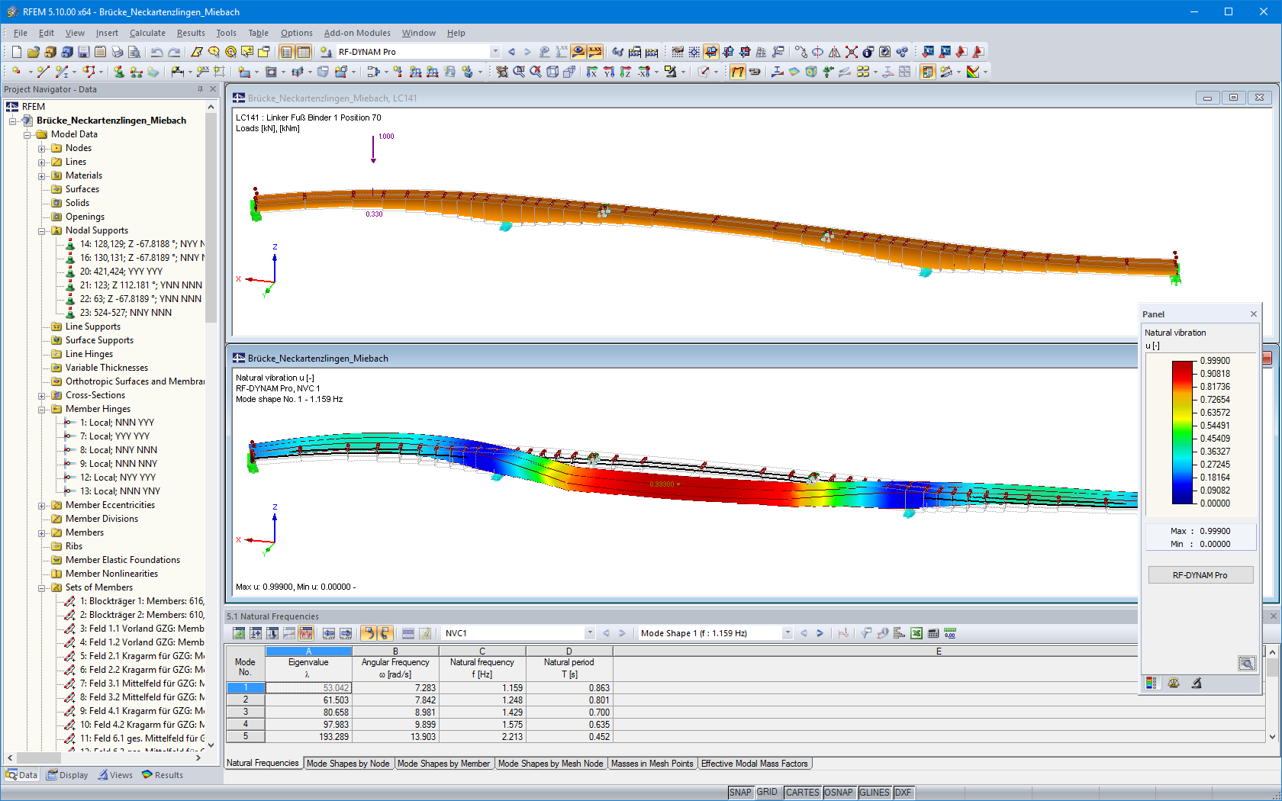Expand the Member Eccentricities tree node
Screen dimensions: 1282x801
(x=42, y=505)
